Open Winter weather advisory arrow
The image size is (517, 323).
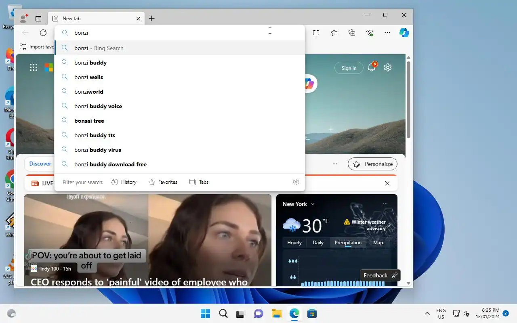pyautogui.click(x=389, y=225)
